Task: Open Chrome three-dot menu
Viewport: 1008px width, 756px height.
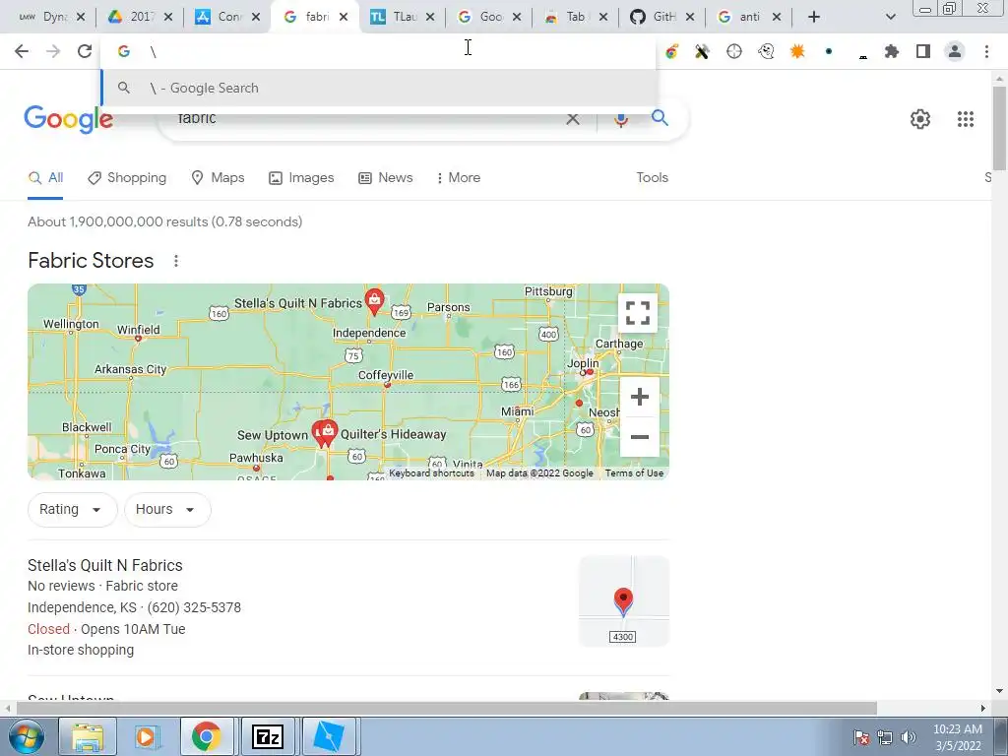Action: tap(986, 51)
